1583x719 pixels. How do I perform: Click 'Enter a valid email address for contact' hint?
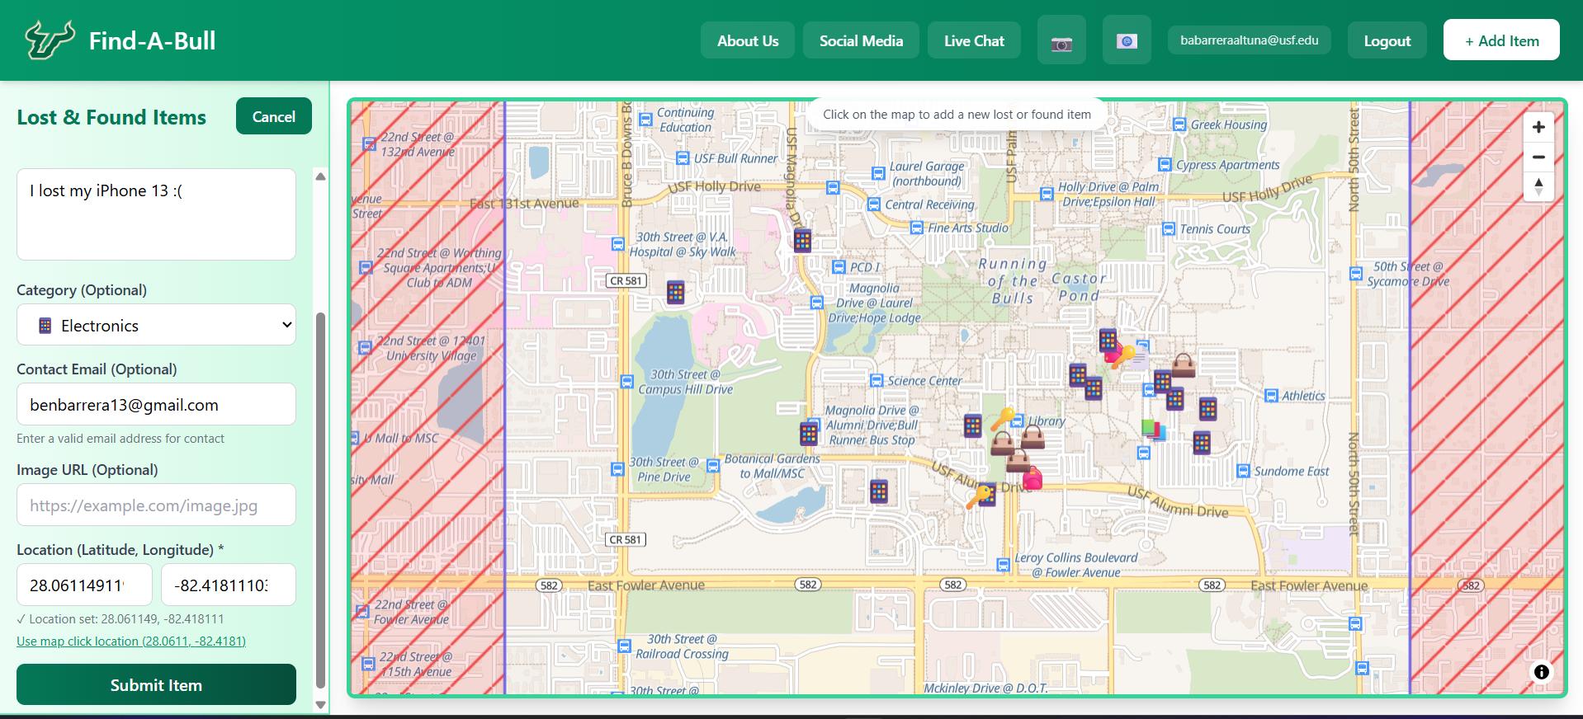(x=120, y=439)
